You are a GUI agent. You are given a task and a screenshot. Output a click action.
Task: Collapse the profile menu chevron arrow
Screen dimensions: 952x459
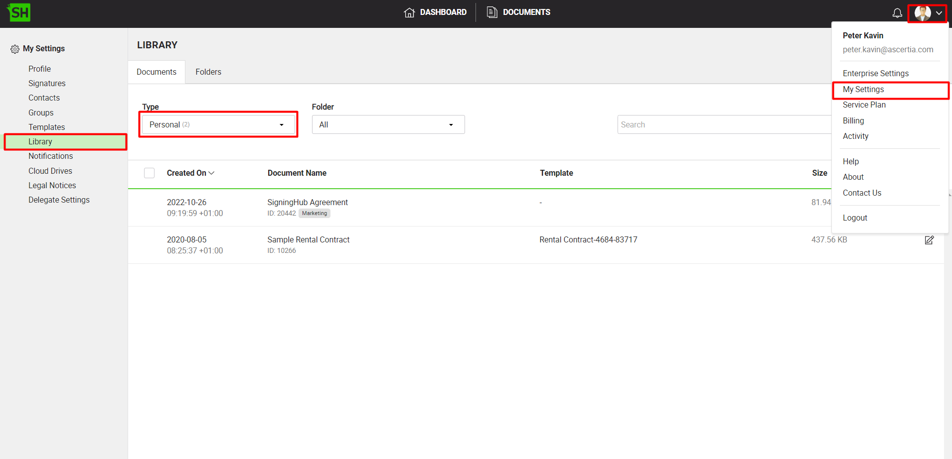(x=939, y=13)
